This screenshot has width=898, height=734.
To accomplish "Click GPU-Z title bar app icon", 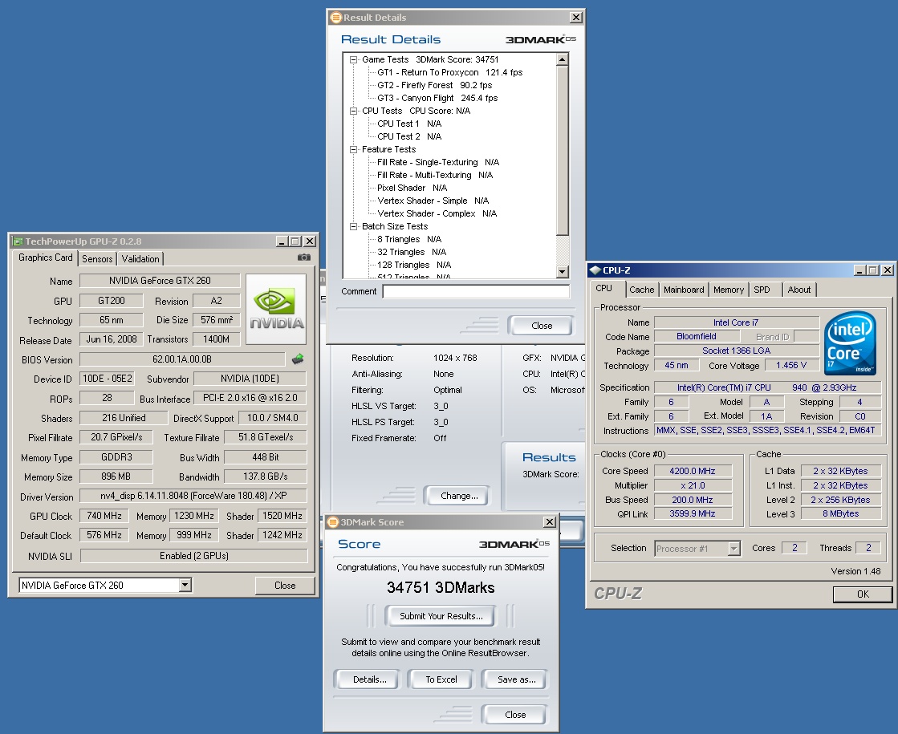I will tap(18, 241).
